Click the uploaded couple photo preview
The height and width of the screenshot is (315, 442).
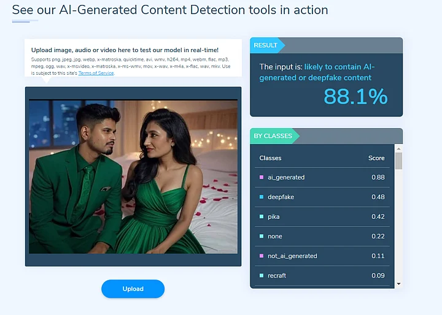pyautogui.click(x=133, y=176)
